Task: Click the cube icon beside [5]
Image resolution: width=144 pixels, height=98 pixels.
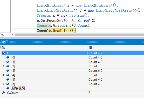Action: click(8, 80)
